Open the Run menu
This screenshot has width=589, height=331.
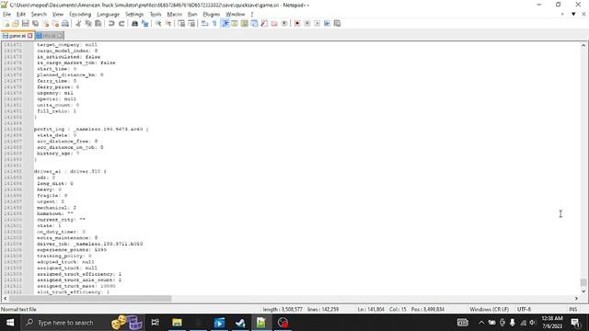(192, 15)
